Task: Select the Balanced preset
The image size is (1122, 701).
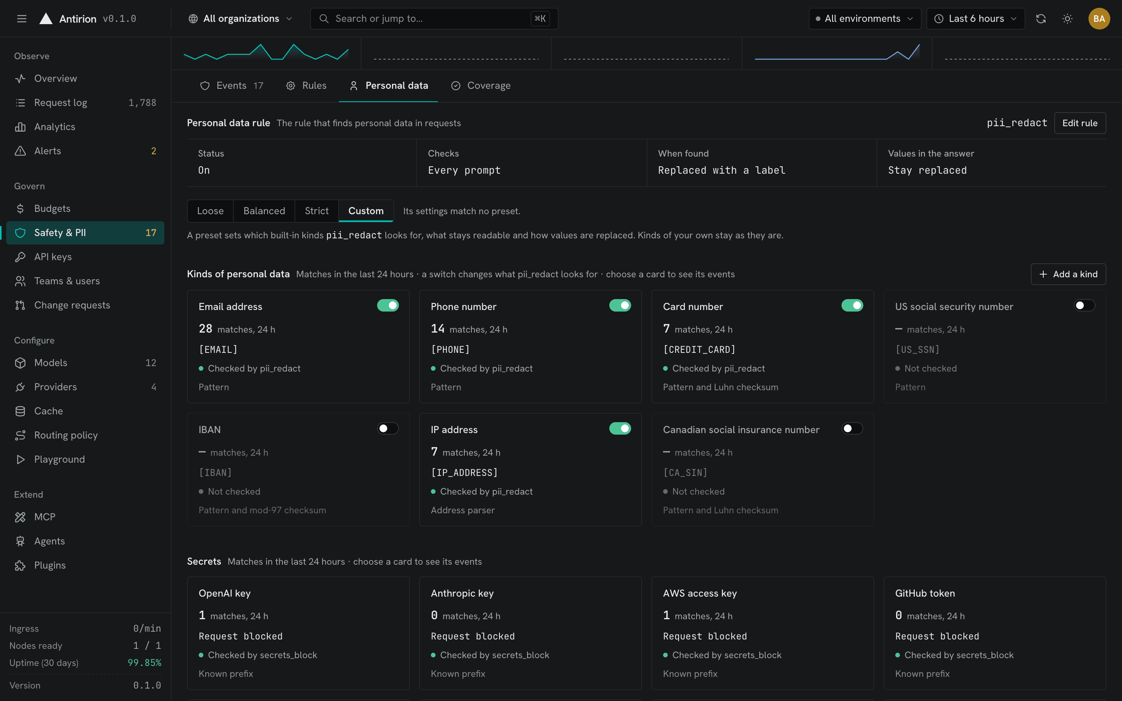Action: [x=264, y=211]
